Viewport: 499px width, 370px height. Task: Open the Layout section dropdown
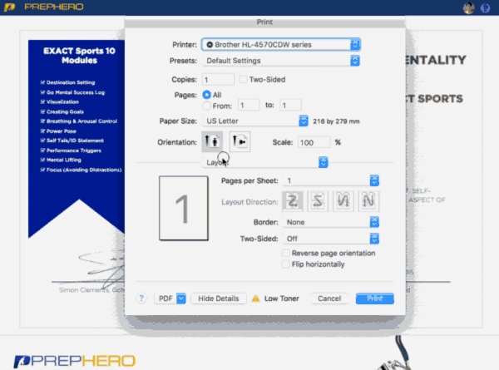[x=265, y=162]
